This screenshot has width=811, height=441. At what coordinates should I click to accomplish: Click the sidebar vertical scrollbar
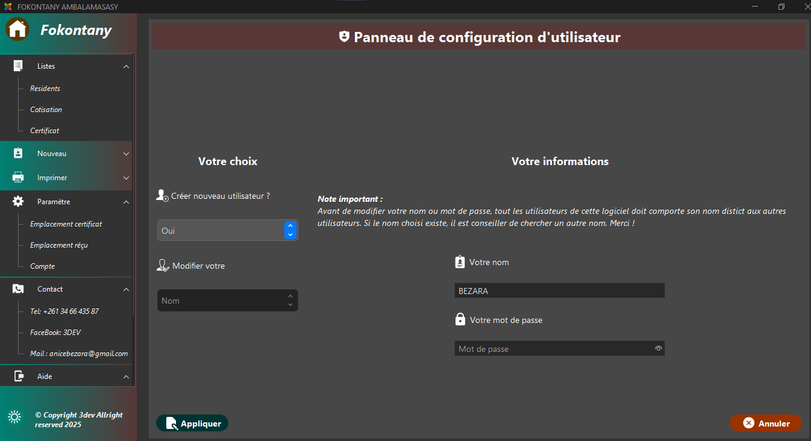point(134,185)
